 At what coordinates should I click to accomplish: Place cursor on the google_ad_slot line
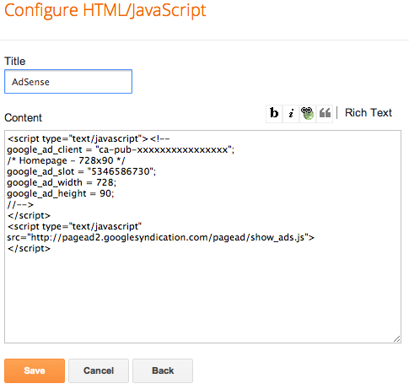point(82,171)
